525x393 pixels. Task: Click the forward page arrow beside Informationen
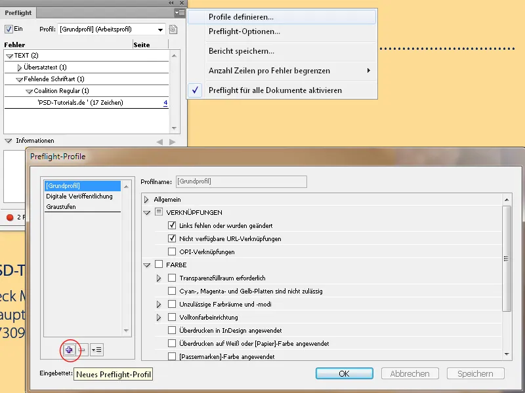click(171, 141)
